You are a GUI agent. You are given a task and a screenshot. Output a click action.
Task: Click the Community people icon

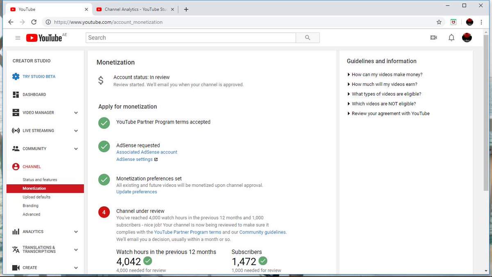pos(16,149)
